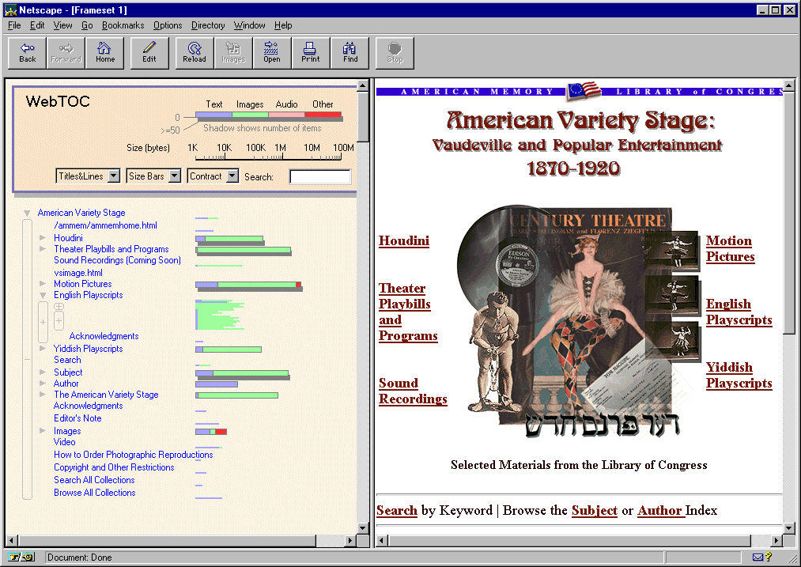Click the Edit pencil toolbar button
This screenshot has width=801, height=567.
click(x=149, y=52)
